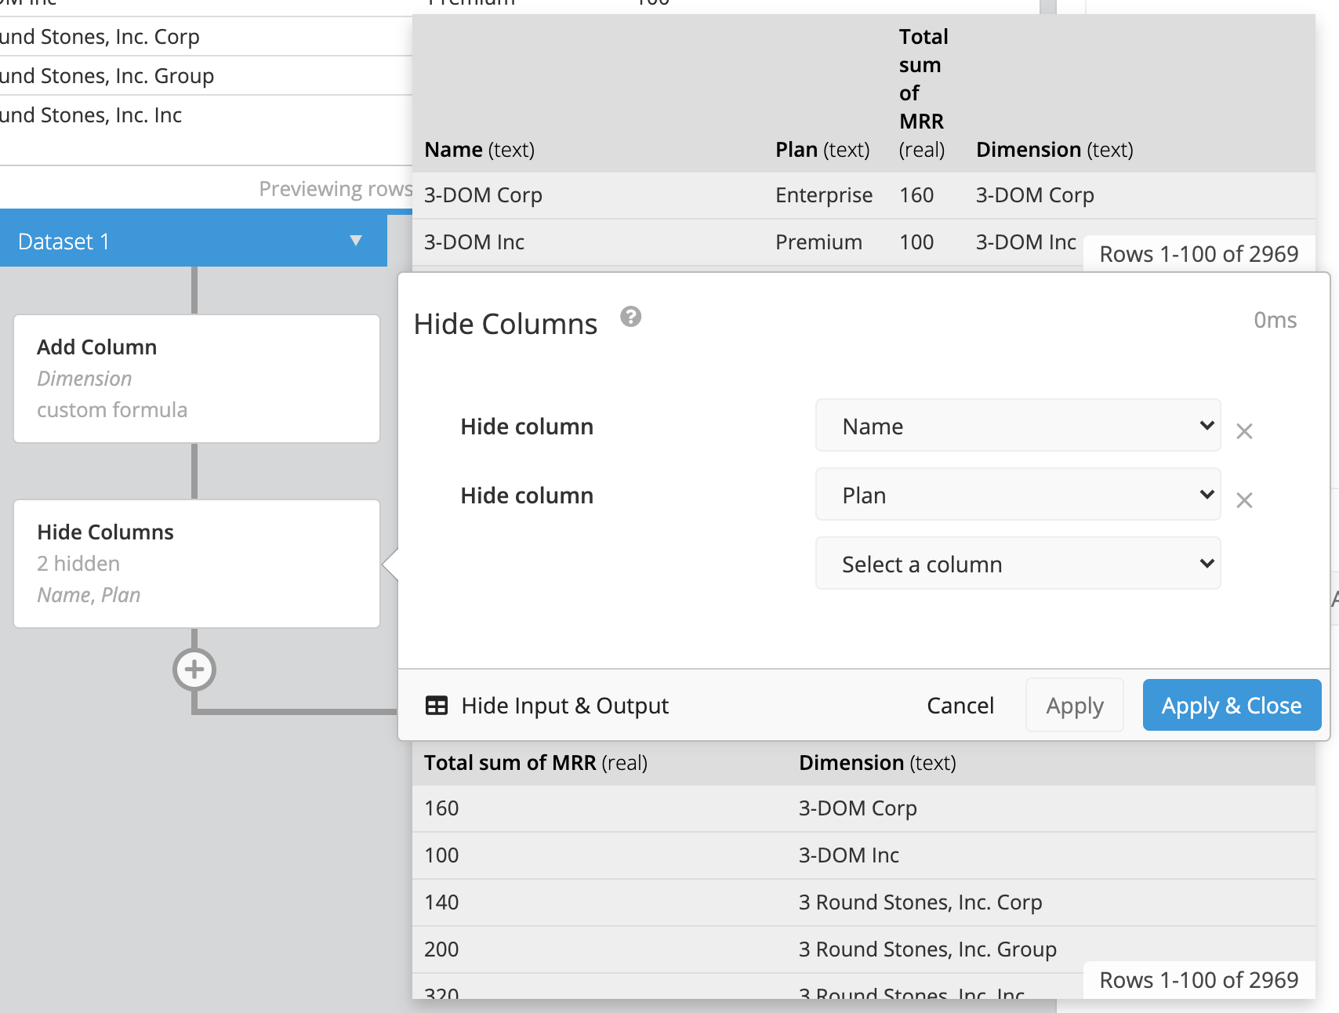Click the input Rows 1-100 of 2969 label
This screenshot has height=1013, width=1339.
pyautogui.click(x=1199, y=254)
